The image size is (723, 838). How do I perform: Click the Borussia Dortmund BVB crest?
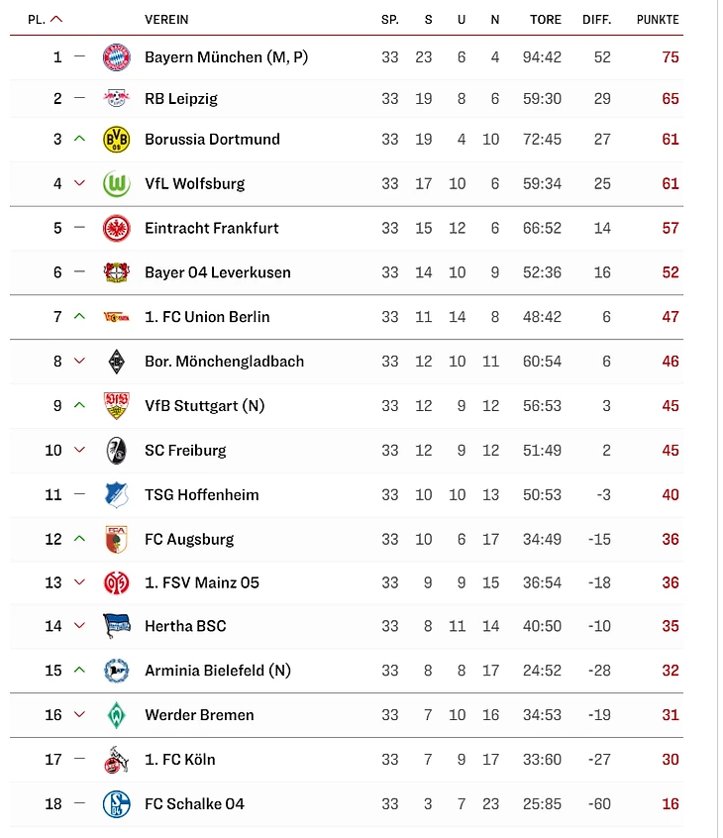[116, 140]
